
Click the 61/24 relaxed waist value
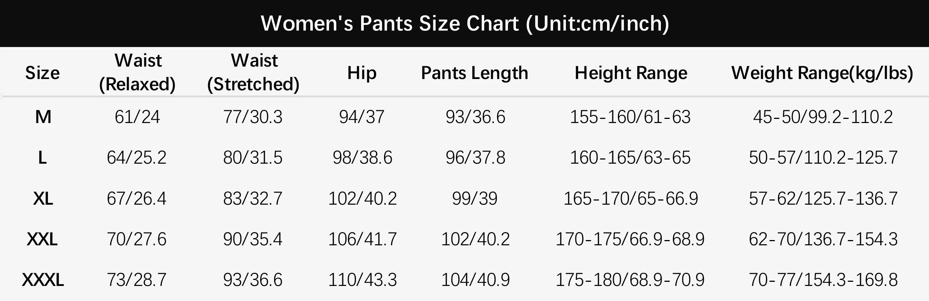[x=137, y=117]
